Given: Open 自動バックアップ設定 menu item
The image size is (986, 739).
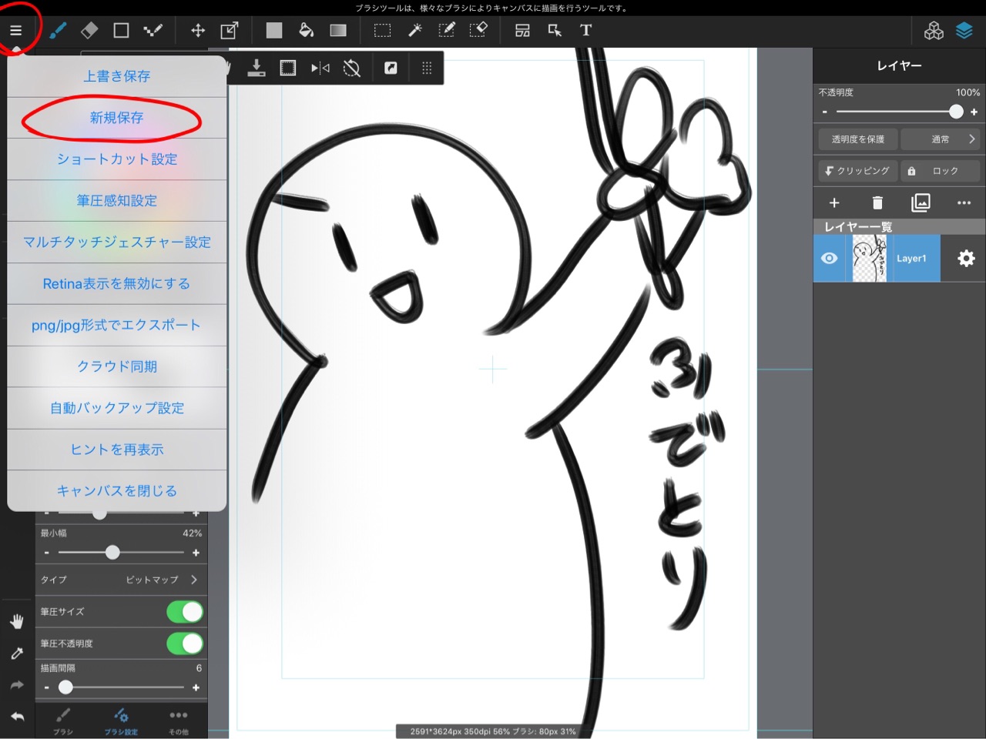Looking at the screenshot, I should coord(117,408).
